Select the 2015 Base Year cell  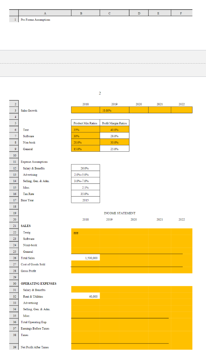click(x=85, y=200)
